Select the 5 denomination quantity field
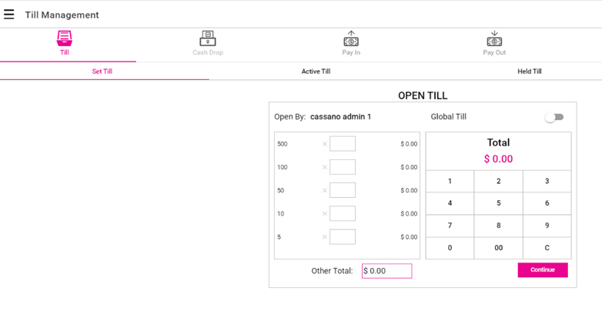602x311 pixels. [x=343, y=237]
